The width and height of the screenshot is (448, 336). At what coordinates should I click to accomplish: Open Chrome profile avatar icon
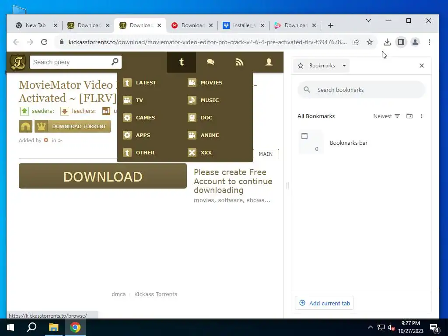click(x=415, y=42)
